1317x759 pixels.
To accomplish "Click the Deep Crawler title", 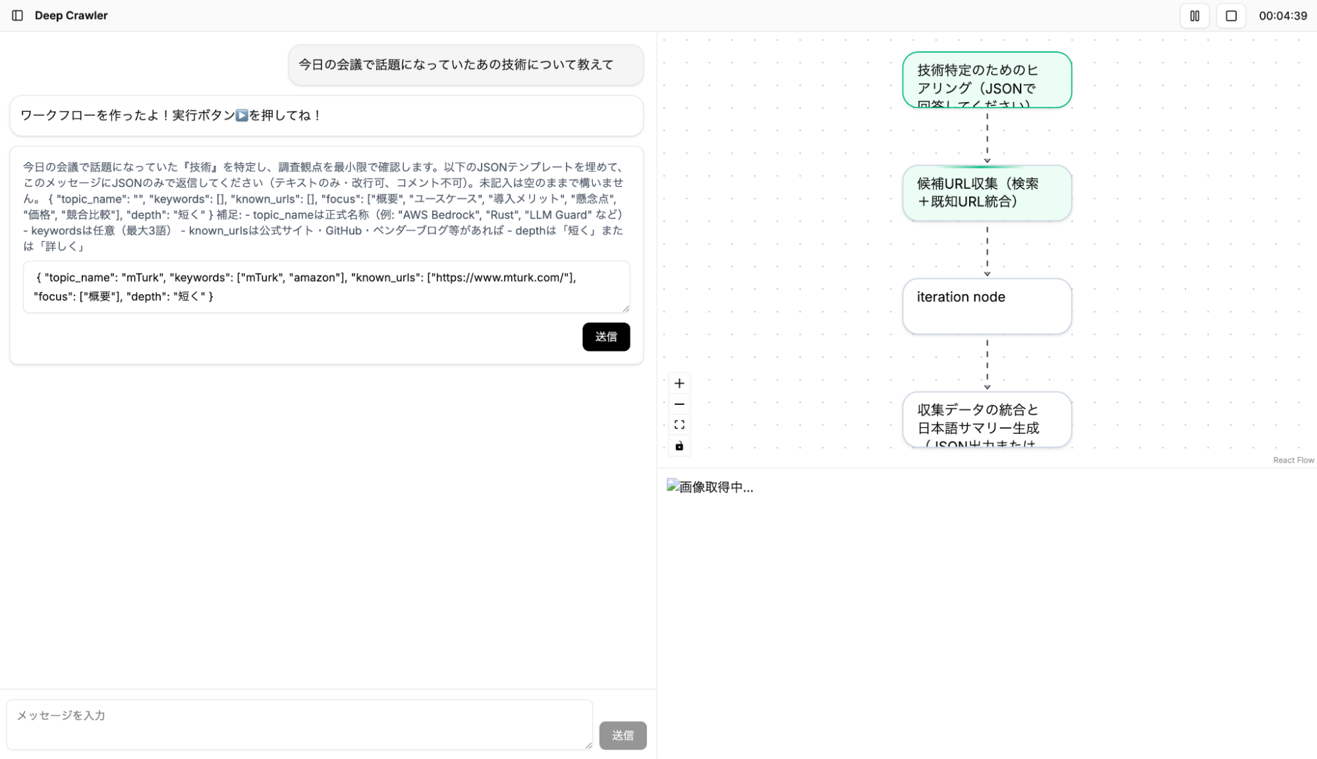I will 71,15.
